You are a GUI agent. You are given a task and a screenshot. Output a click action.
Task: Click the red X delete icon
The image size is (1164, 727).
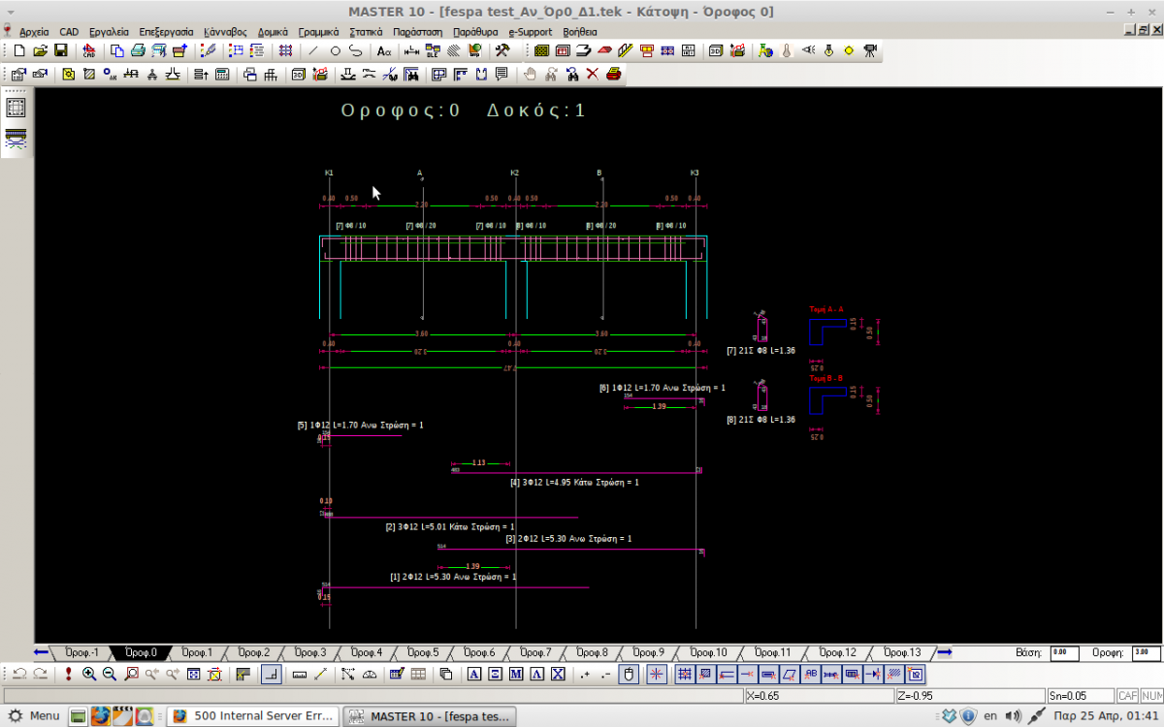[592, 75]
